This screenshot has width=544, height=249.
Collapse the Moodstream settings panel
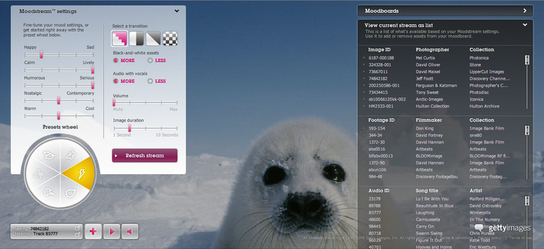point(177,11)
